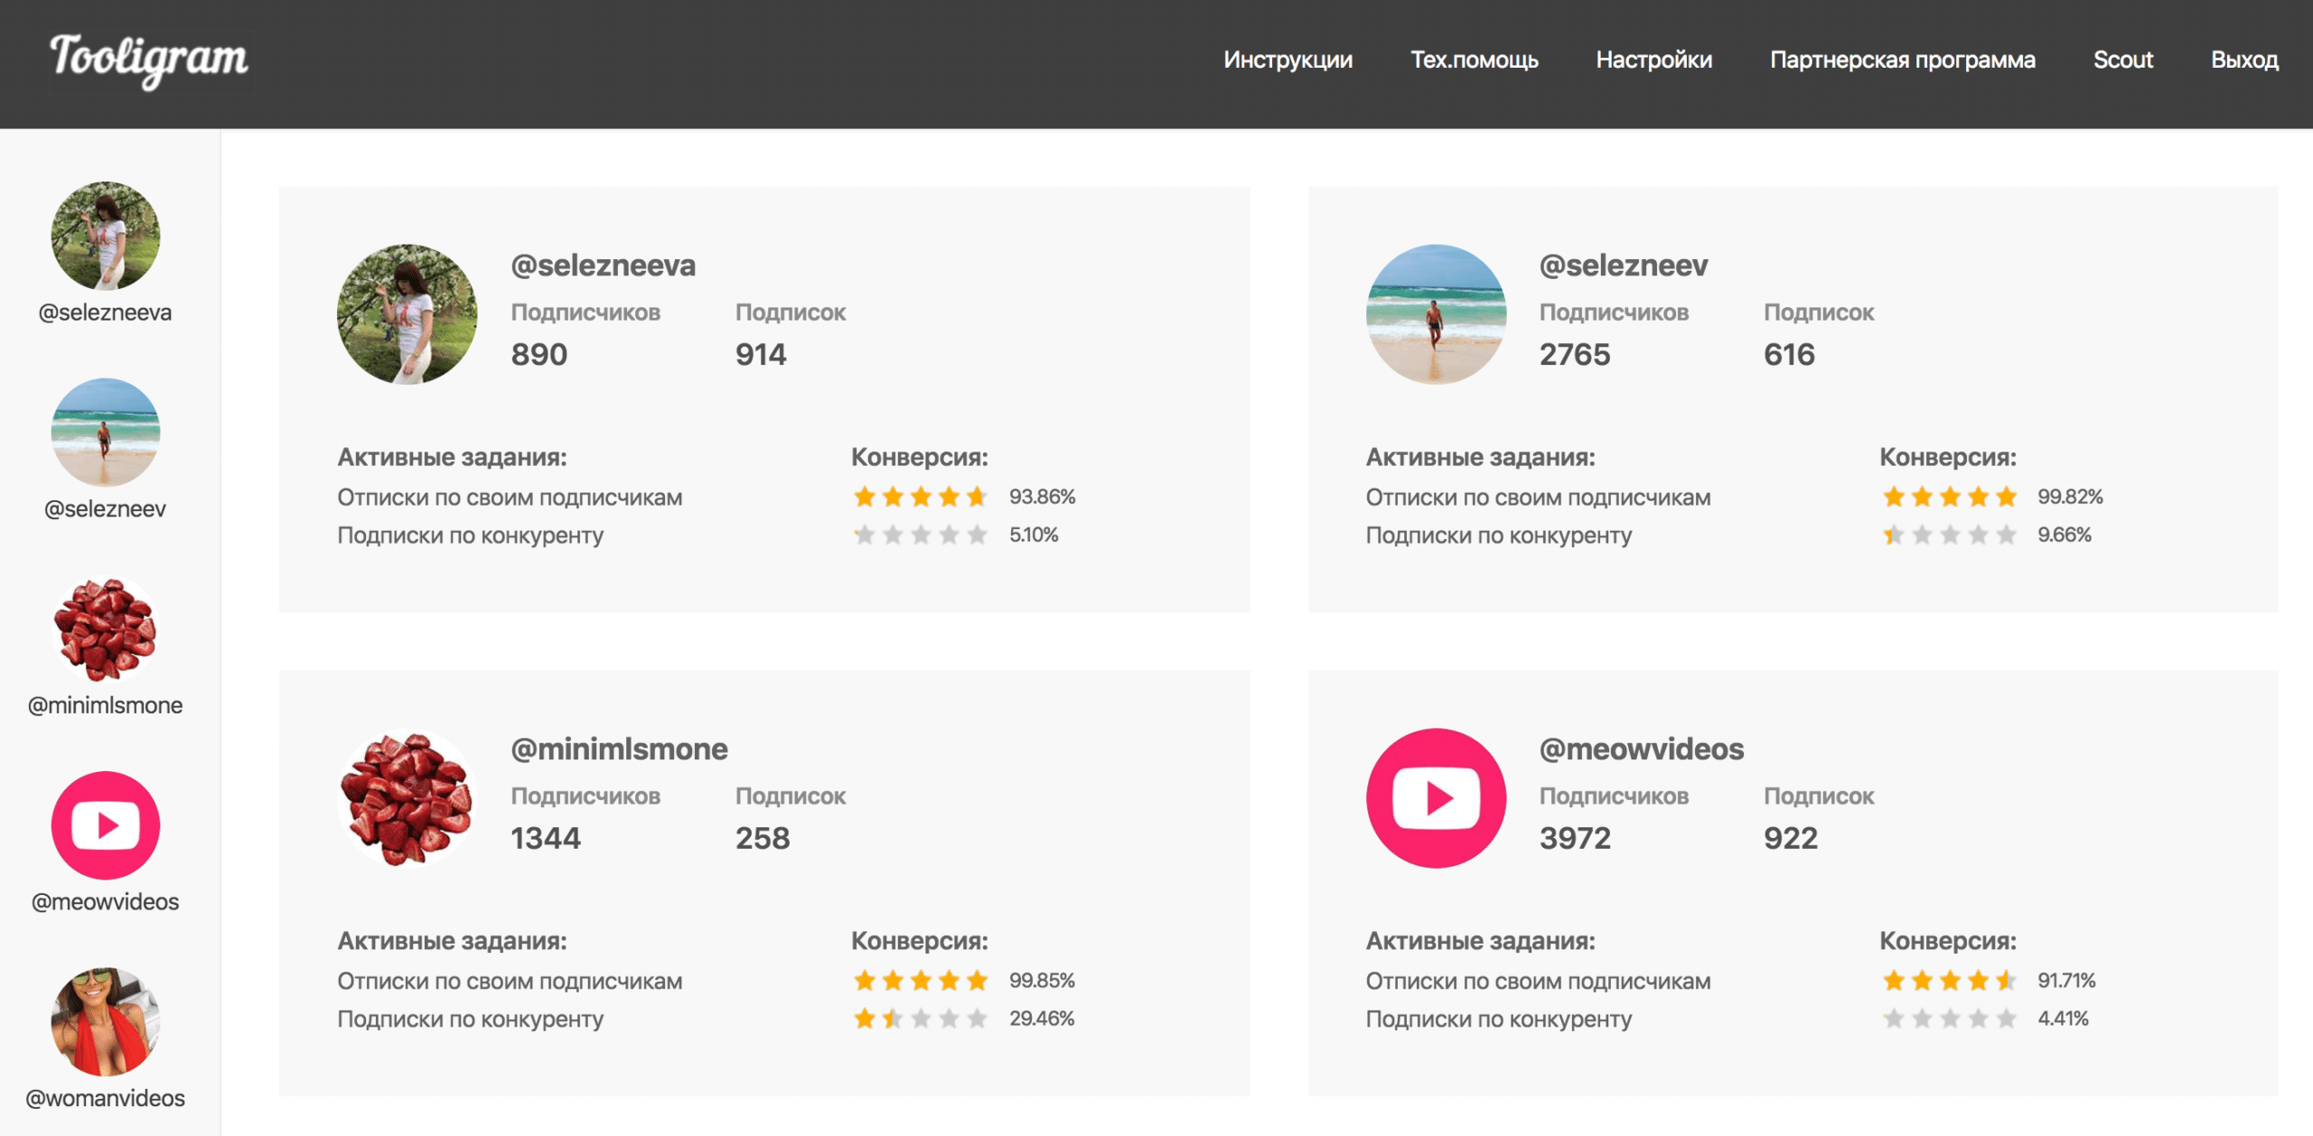Click @selezneev beach photo in card
The image size is (2313, 1136).
(1436, 314)
